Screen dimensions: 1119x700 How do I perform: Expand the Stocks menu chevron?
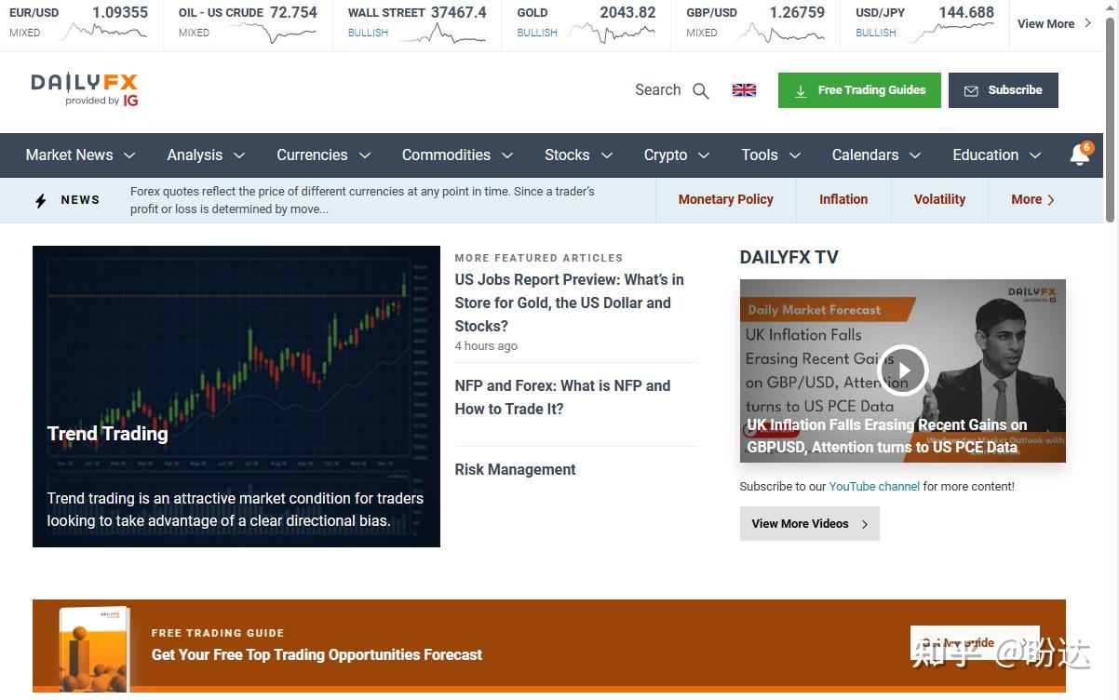[x=607, y=155]
